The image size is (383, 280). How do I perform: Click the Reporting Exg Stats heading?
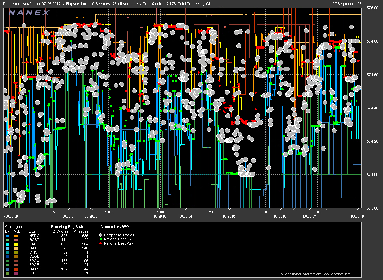[67, 227]
